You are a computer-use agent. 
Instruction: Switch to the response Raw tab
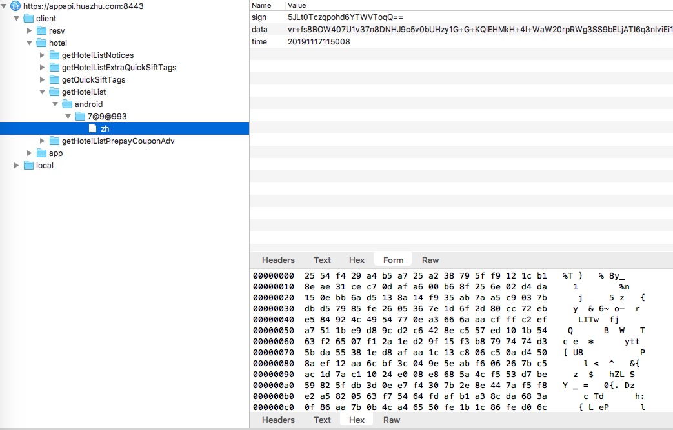pos(392,420)
